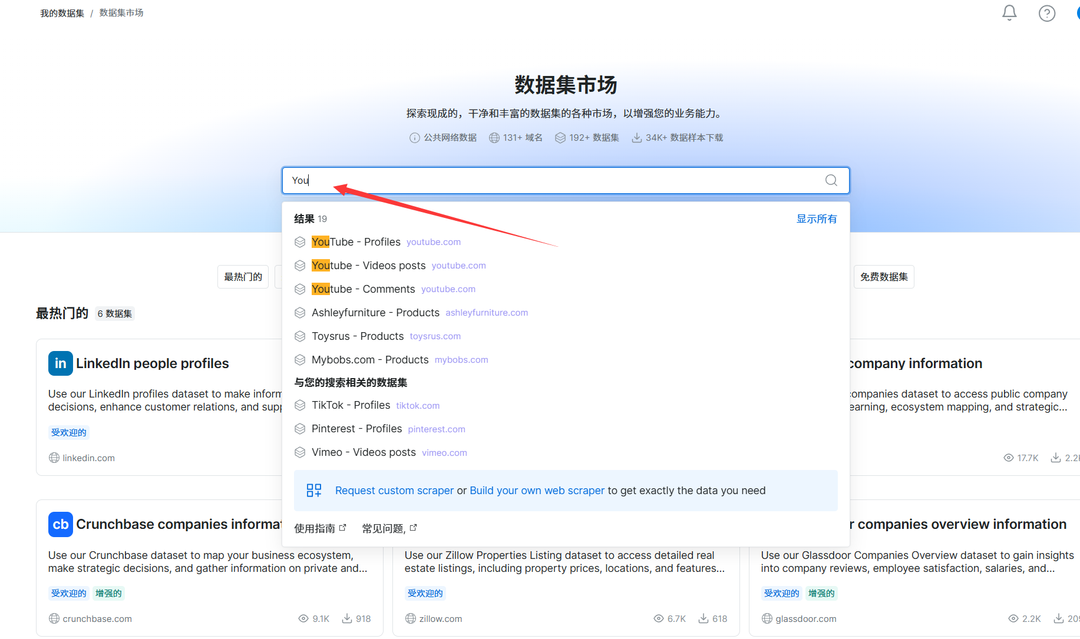Click the search magnifier icon in search box

831,180
